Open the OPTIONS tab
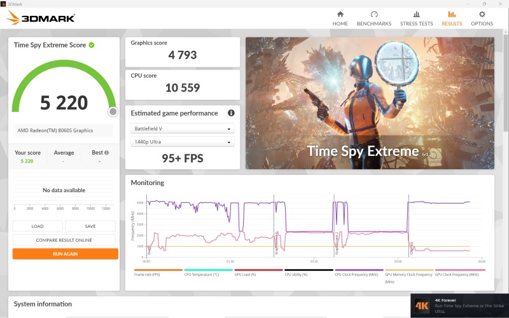 pyautogui.click(x=482, y=19)
